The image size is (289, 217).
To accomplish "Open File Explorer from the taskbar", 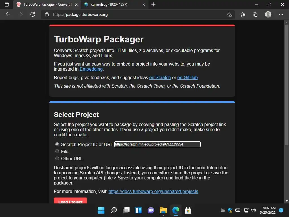I will point(163,210).
